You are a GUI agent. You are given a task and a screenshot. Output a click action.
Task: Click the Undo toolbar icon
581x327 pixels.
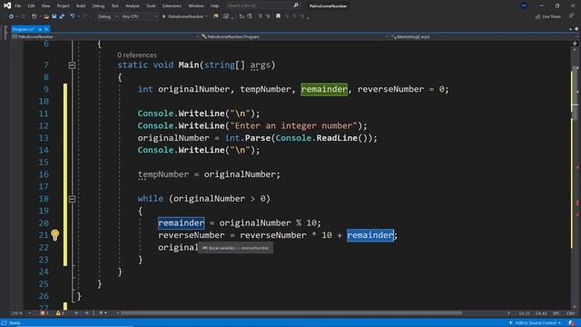point(73,16)
